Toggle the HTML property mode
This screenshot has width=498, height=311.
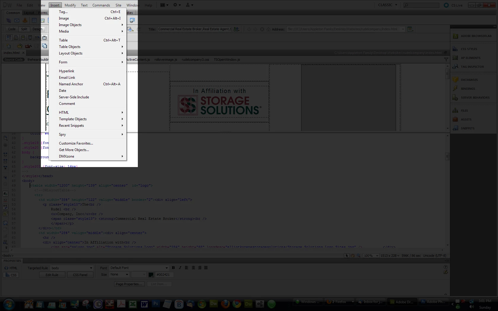11,268
